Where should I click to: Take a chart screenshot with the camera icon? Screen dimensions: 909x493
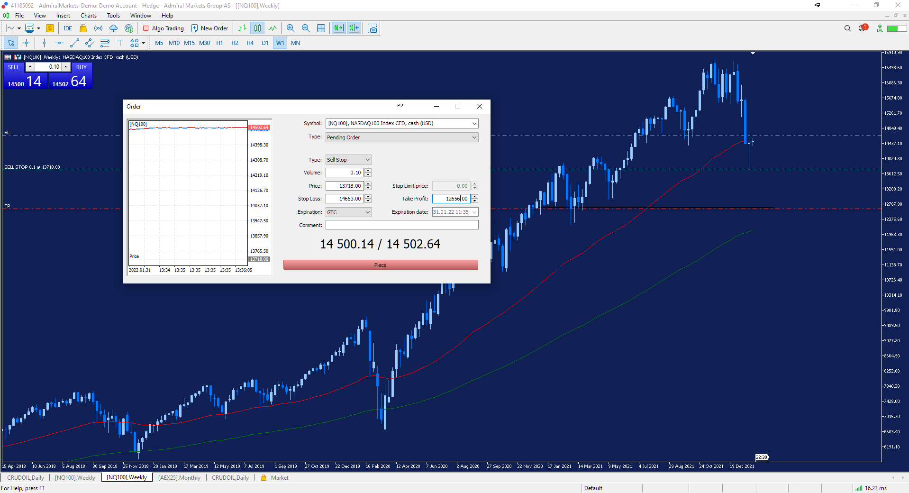click(x=373, y=28)
